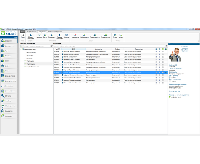Click the Экспорт icon in the ribbon
Image resolution: width=200 pixels, height=164 pixels.
click(121, 36)
